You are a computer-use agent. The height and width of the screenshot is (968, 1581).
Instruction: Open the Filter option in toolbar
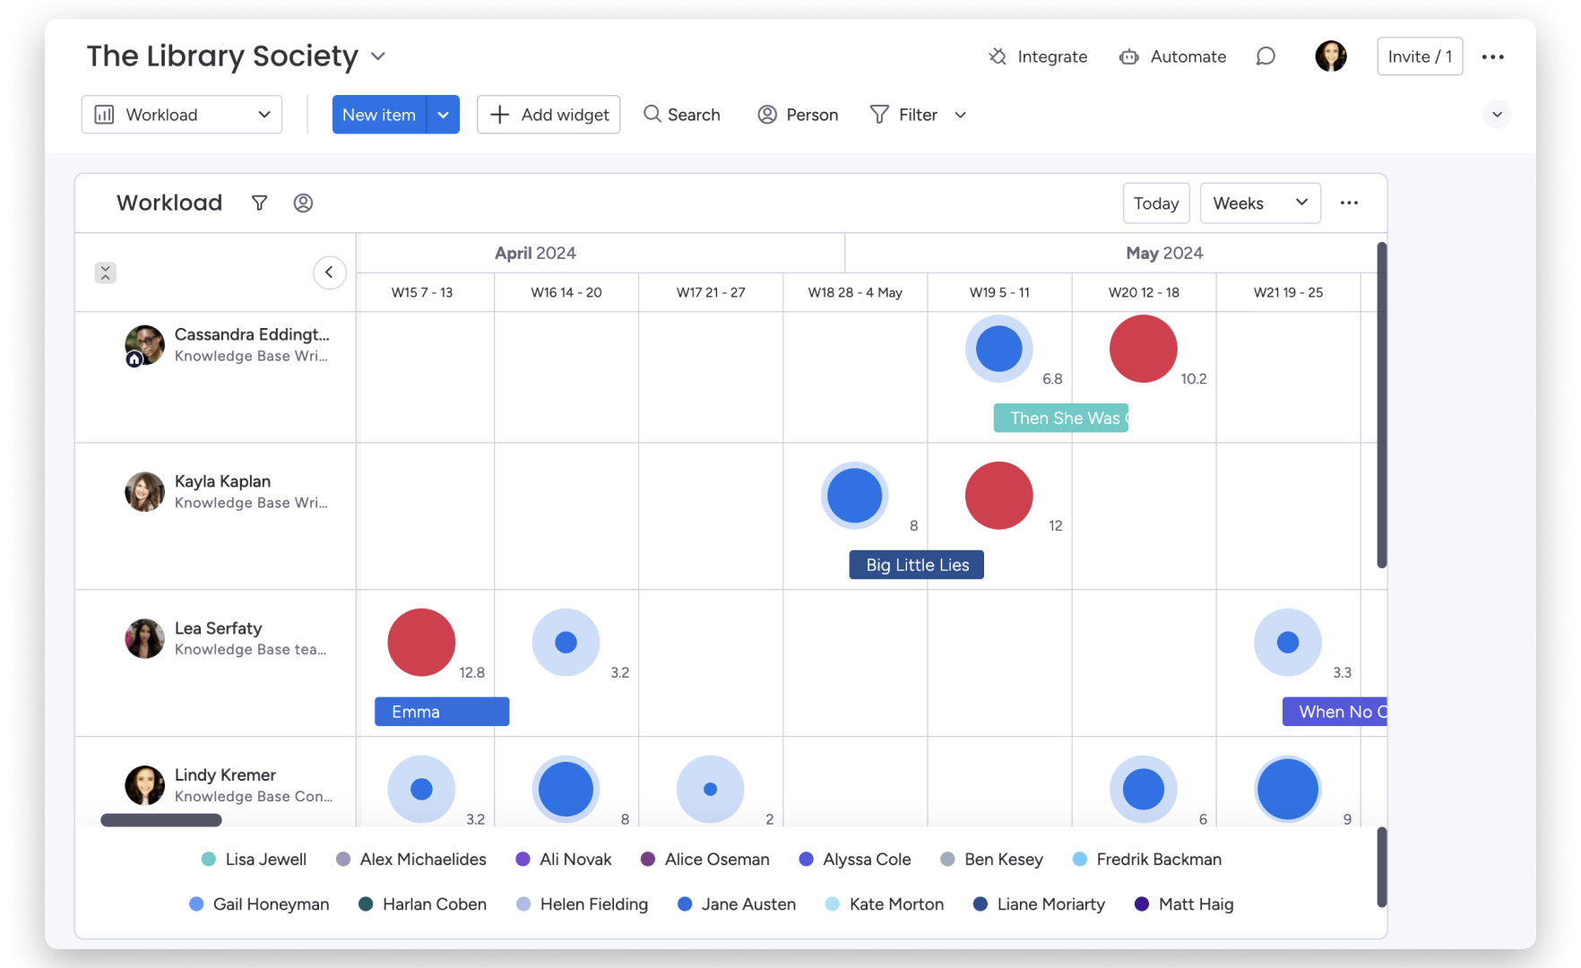904,115
